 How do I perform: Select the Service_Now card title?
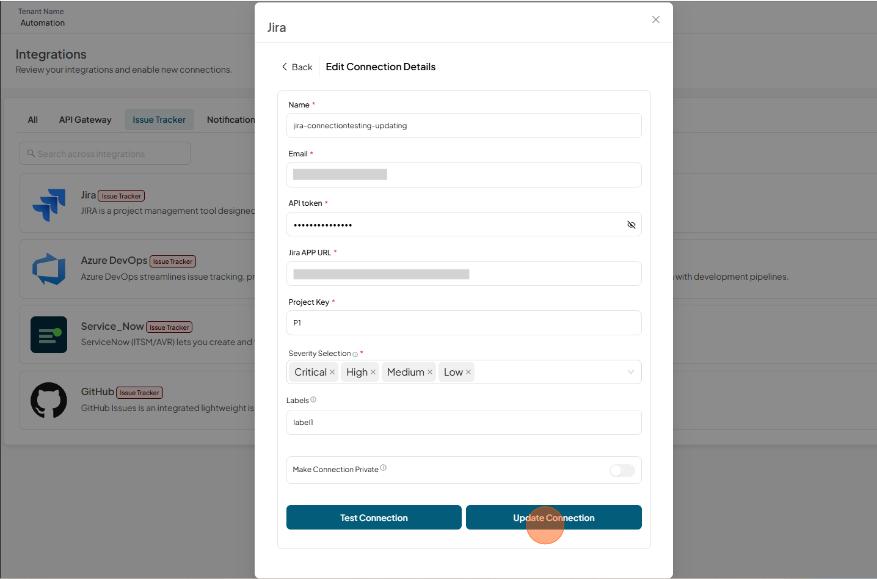(x=112, y=327)
